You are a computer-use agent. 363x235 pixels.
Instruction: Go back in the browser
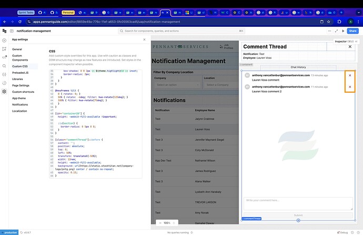(5, 22)
